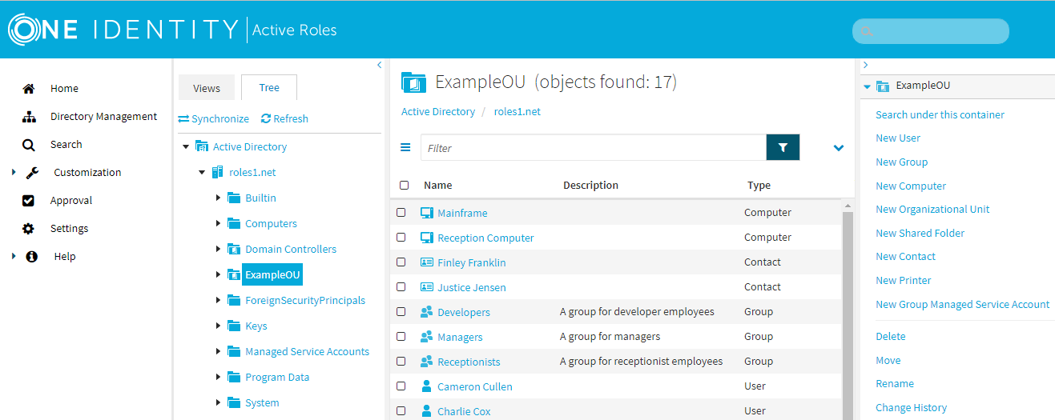Click the funnel filter button
1055x420 pixels.
coord(783,147)
